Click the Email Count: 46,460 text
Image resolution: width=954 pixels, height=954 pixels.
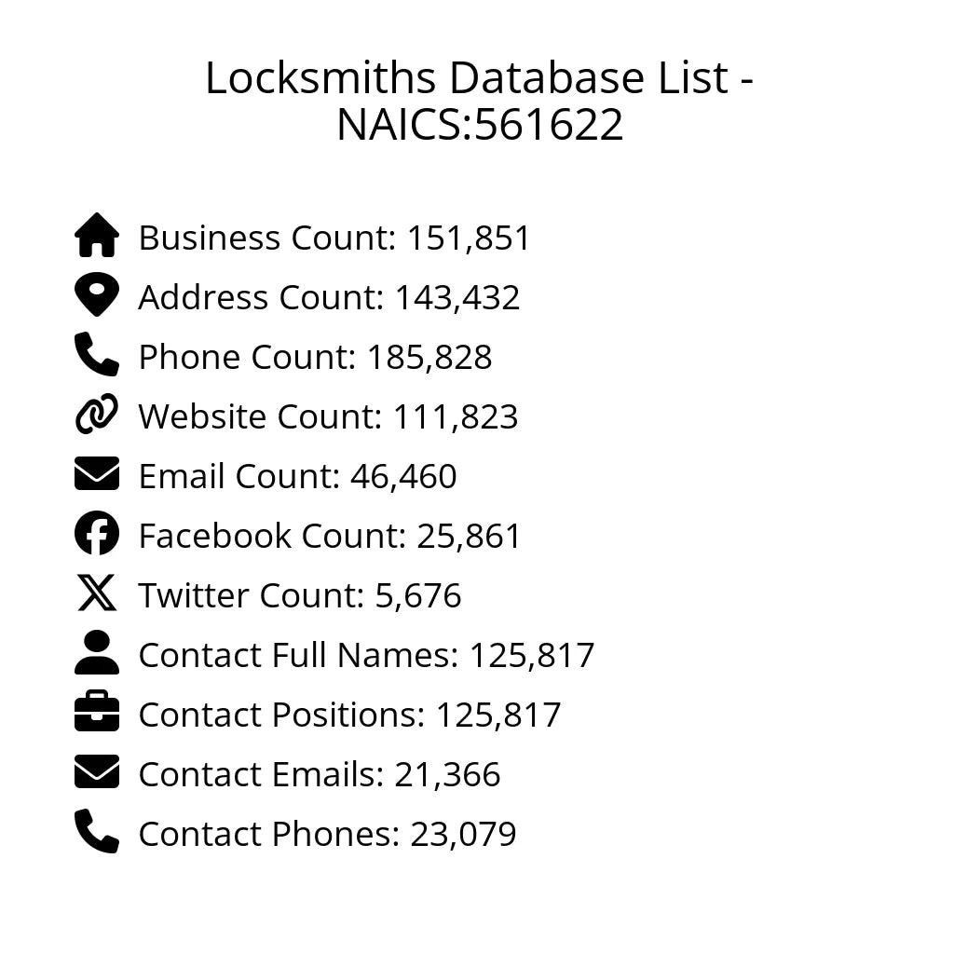pos(297,476)
